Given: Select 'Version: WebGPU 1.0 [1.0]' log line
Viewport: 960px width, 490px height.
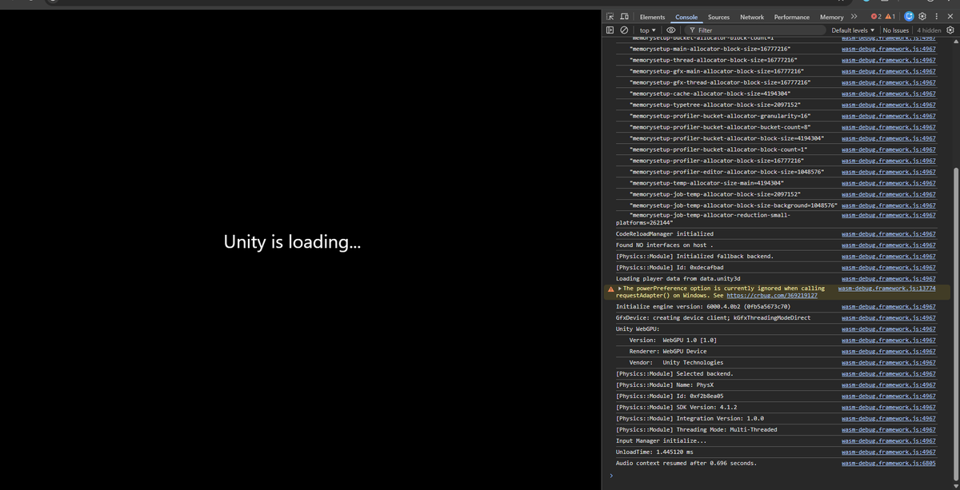Looking at the screenshot, I should tap(673, 340).
